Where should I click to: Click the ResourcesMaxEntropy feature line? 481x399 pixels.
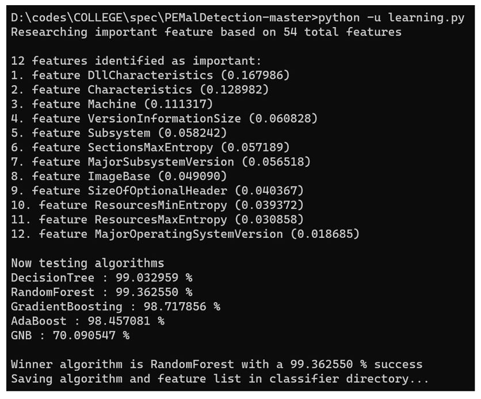click(x=158, y=219)
